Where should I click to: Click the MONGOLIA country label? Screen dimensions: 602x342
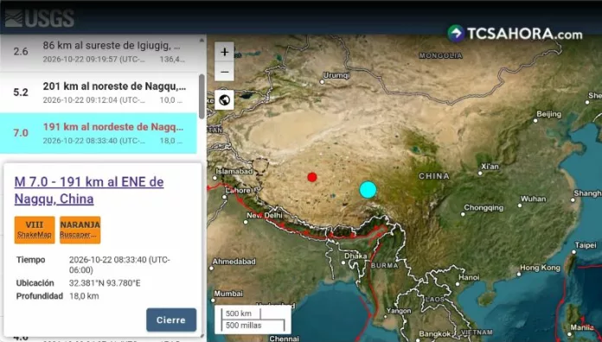pos(440,55)
